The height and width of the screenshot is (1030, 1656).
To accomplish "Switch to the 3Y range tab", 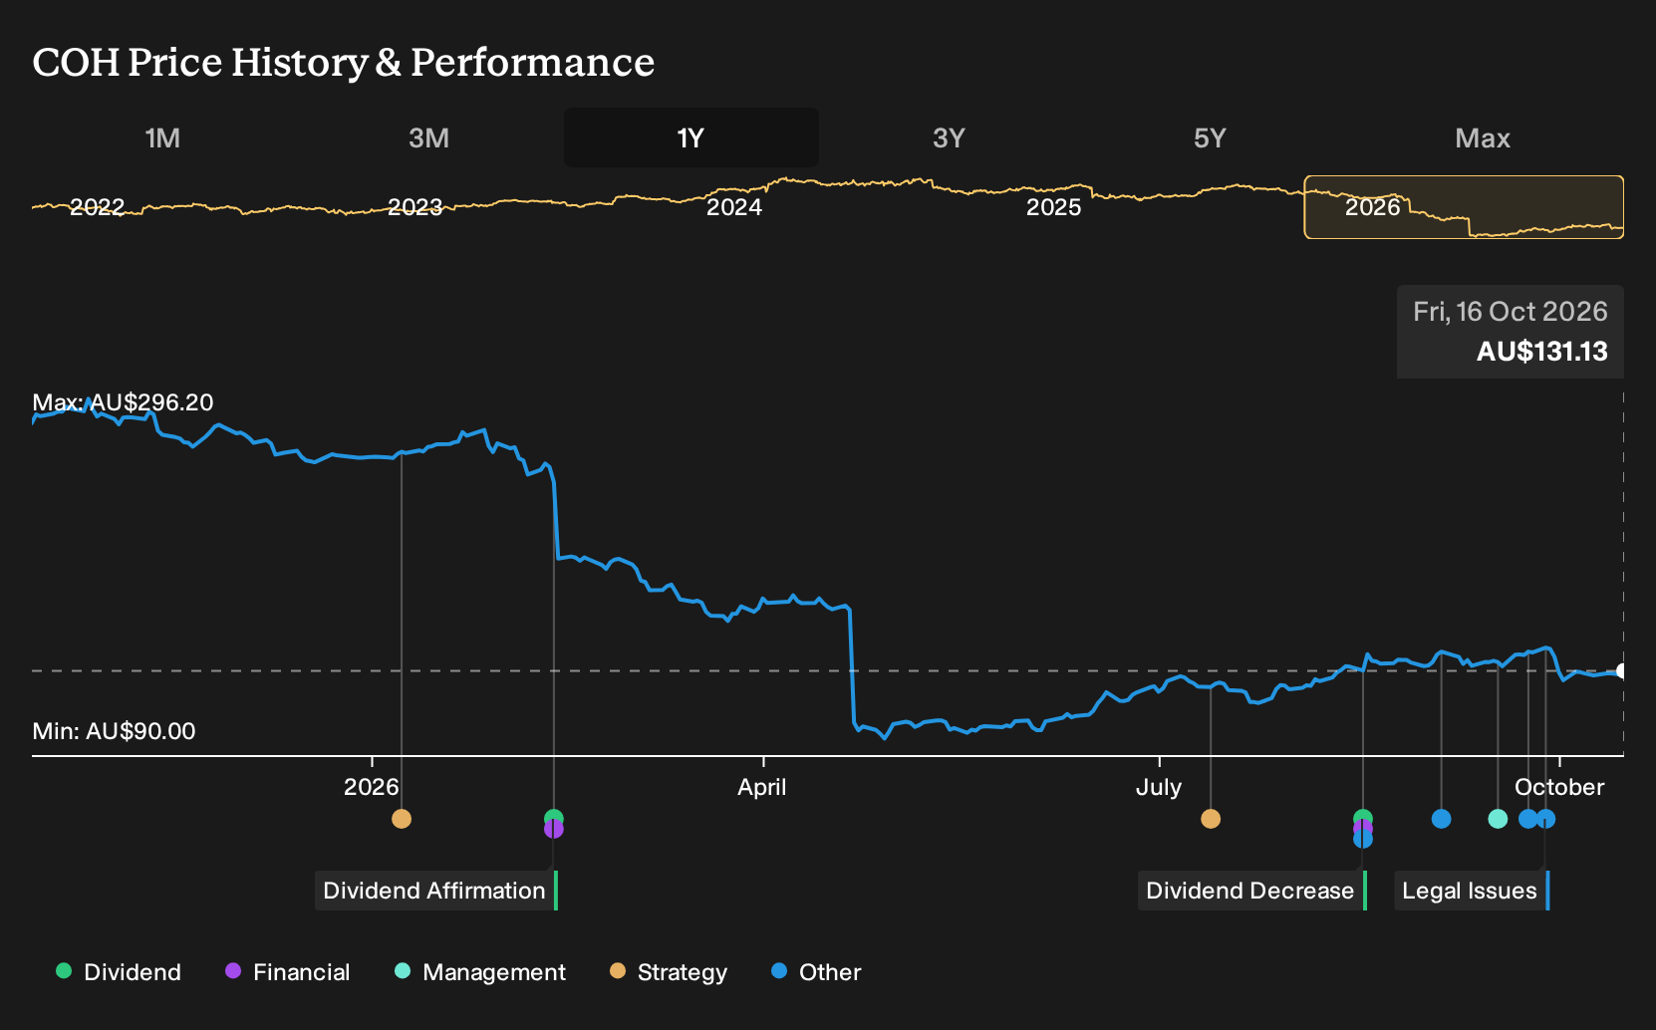I will [949, 137].
